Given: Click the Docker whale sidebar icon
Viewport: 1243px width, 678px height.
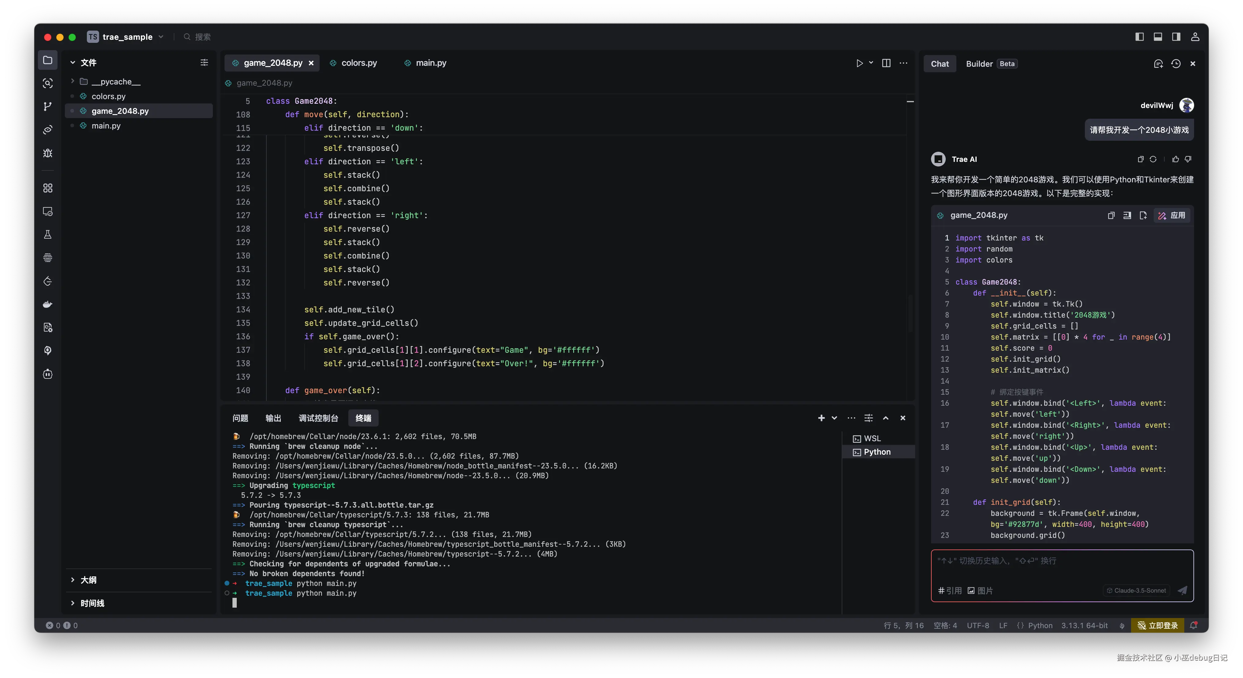Looking at the screenshot, I should 47,304.
